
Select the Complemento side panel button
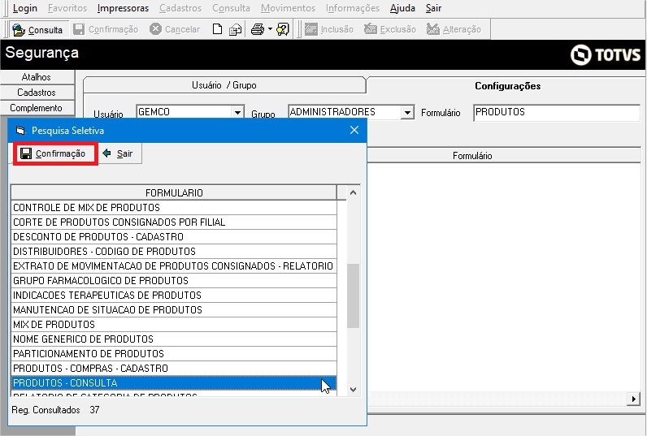click(37, 108)
